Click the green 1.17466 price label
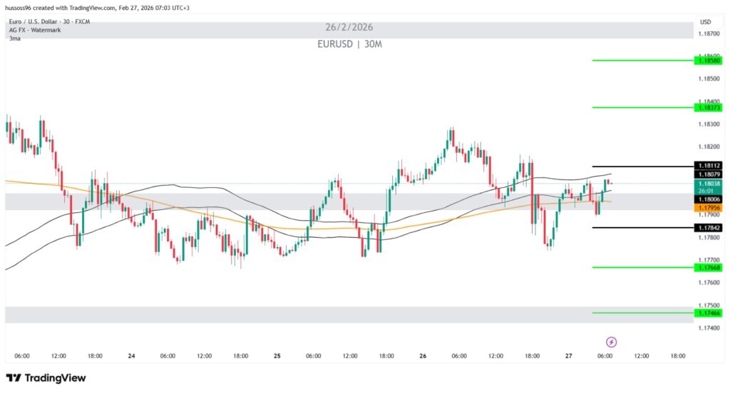 click(710, 313)
